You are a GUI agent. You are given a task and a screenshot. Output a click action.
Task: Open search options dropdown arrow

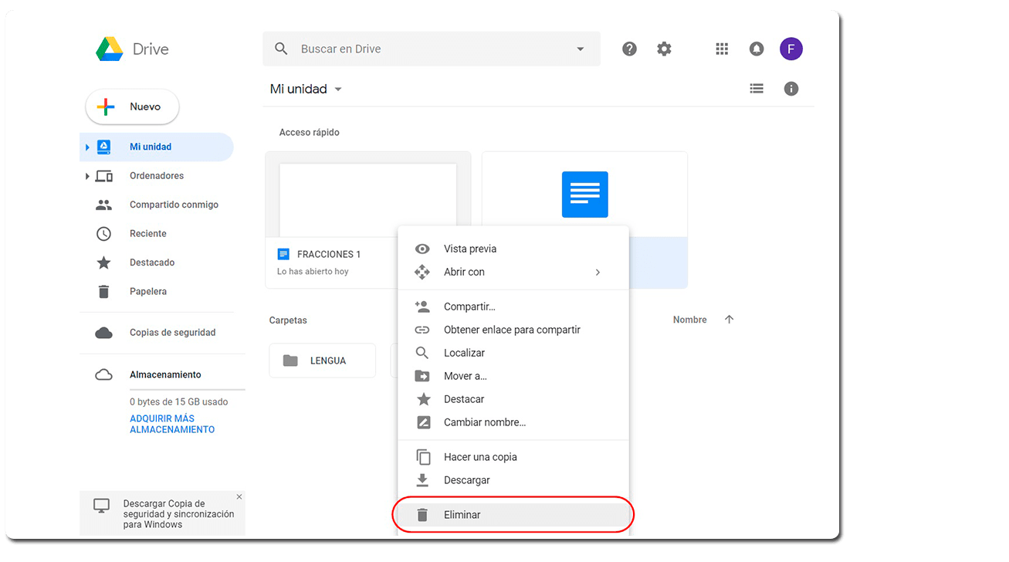pos(581,49)
